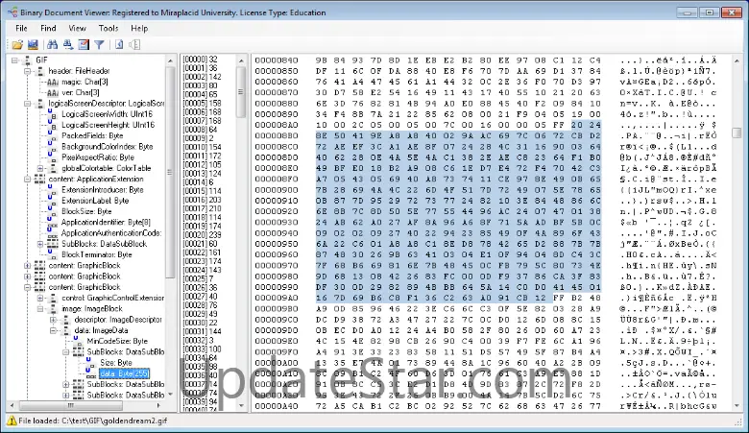Click the funnel filter toolbar icon
This screenshot has width=749, height=433.
click(99, 45)
